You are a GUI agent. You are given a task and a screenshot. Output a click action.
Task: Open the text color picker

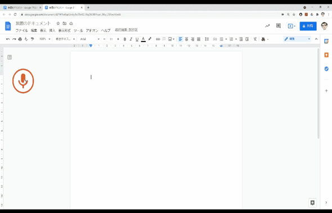point(143,39)
